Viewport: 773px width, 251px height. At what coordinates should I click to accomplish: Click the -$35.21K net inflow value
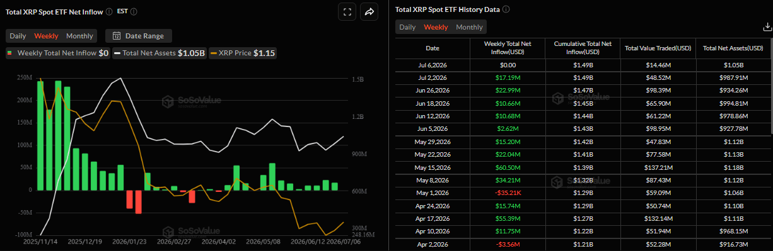click(x=508, y=193)
